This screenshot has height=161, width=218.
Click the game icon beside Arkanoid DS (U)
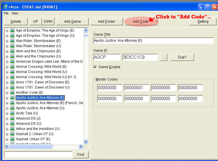[12, 124]
